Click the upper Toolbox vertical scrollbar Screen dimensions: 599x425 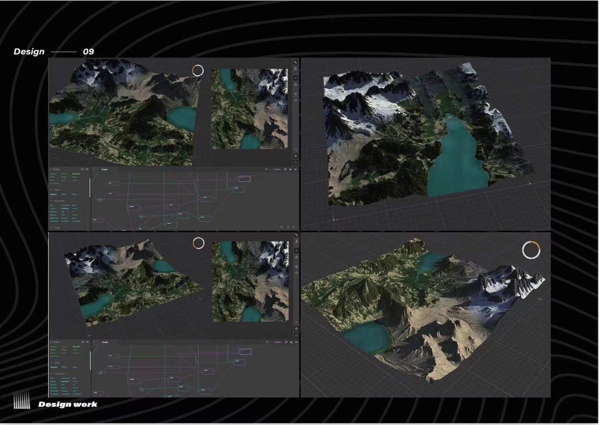[x=90, y=188]
